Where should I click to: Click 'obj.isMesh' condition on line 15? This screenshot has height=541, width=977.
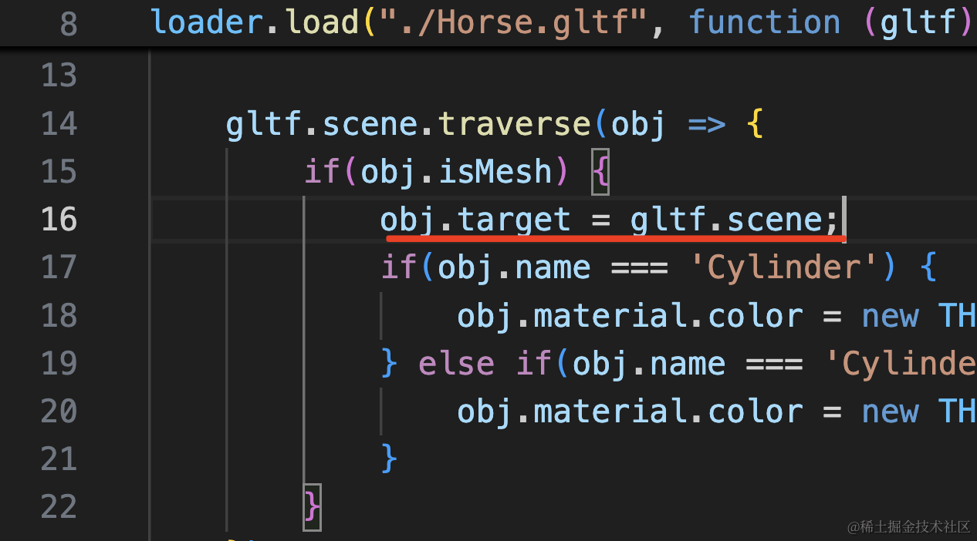pyautogui.click(x=458, y=172)
